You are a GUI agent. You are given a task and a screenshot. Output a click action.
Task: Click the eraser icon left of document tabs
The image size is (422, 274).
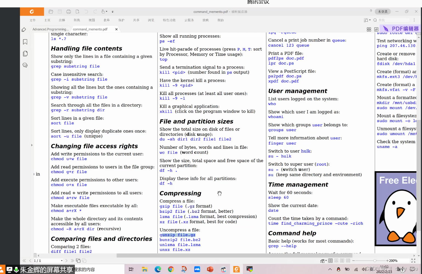24,30
